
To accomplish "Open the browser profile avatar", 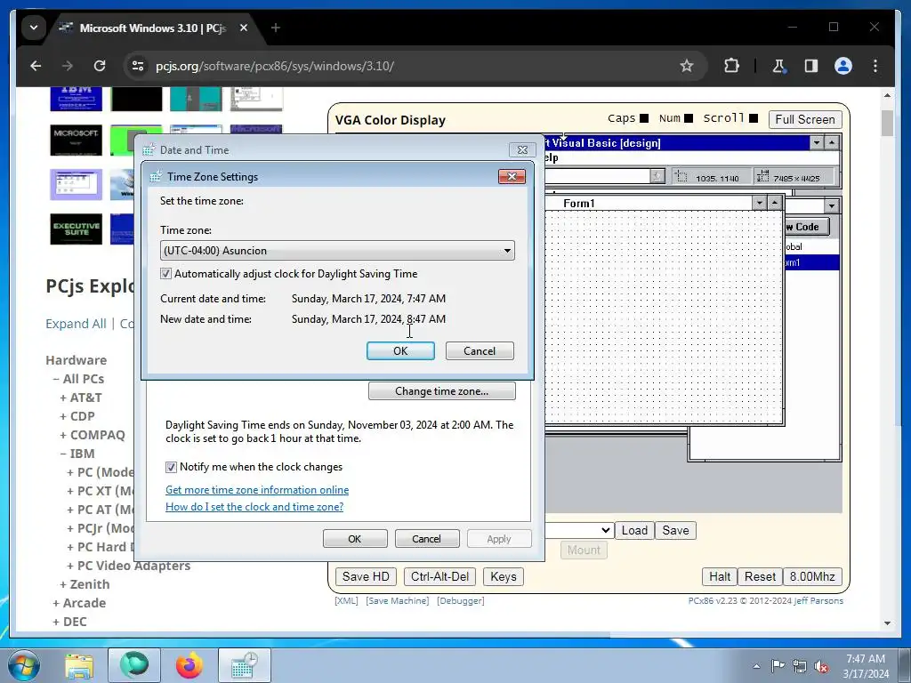I will point(843,66).
